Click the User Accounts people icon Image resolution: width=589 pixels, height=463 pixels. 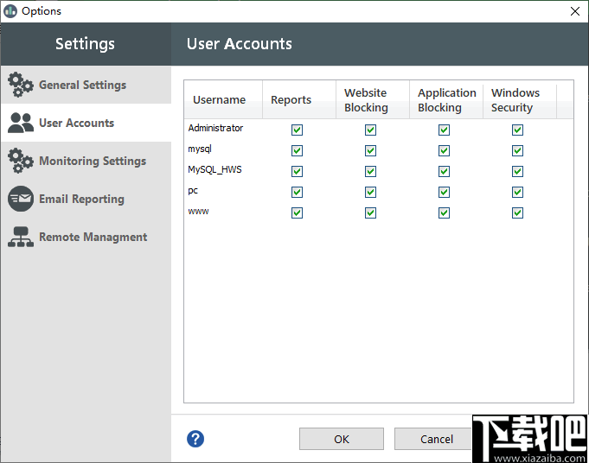click(x=21, y=123)
